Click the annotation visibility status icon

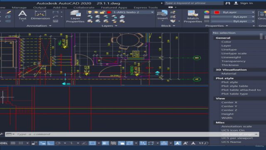[x=177, y=143]
